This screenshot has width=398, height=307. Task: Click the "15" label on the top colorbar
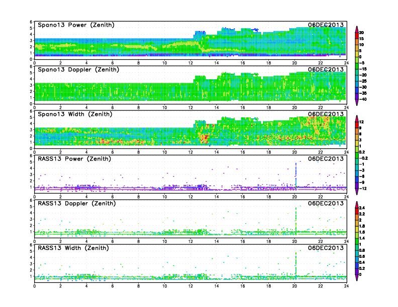(361, 39)
